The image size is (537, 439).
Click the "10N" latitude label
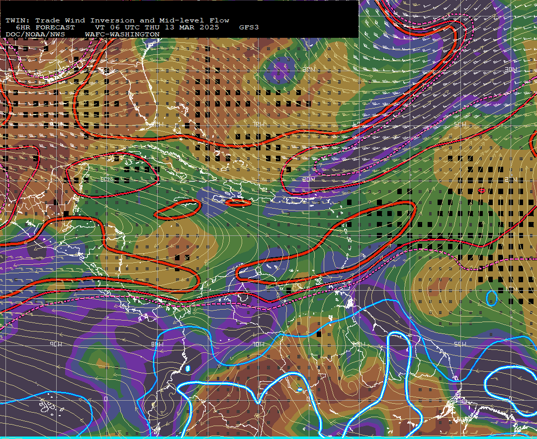tap(511, 290)
